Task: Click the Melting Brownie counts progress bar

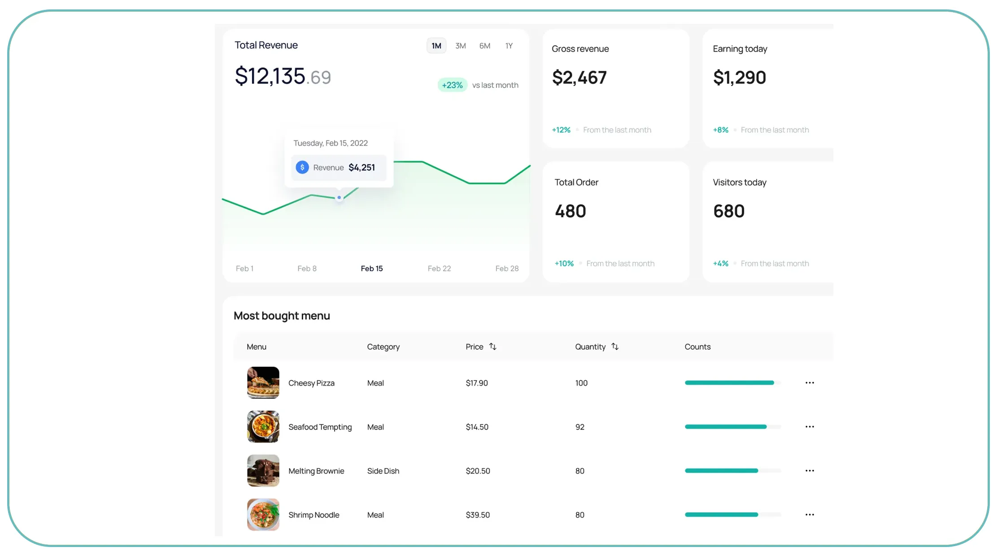Action: click(733, 471)
